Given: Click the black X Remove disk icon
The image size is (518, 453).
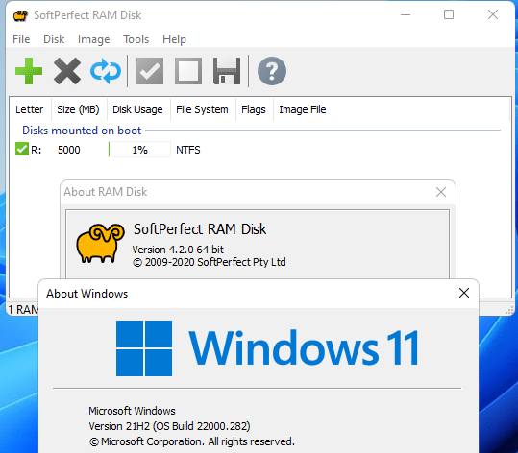Looking at the screenshot, I should [x=67, y=71].
